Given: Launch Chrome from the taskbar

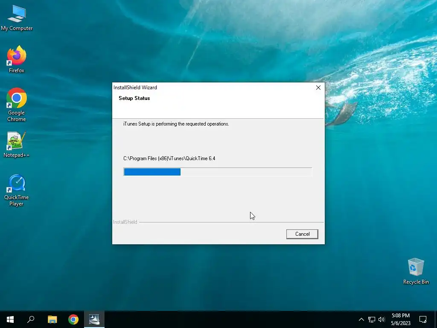Looking at the screenshot, I should click(73, 319).
